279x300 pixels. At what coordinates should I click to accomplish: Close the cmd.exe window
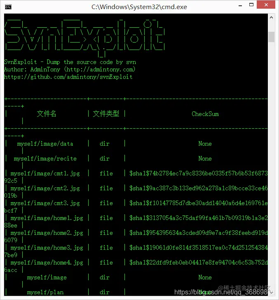(x=266, y=5)
